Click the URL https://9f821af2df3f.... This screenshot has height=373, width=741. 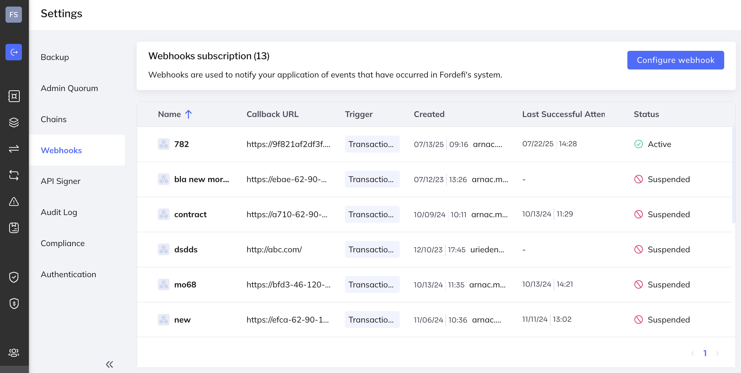tap(288, 144)
